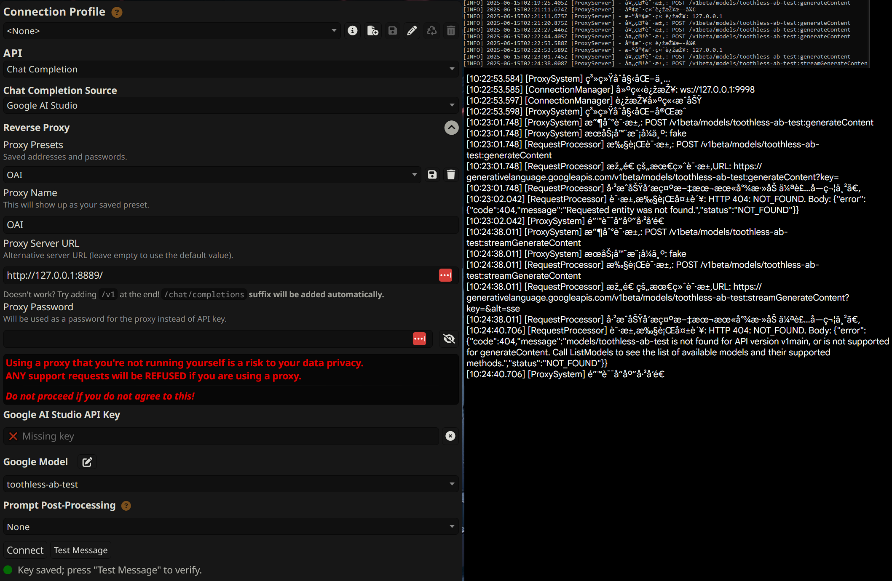Reload connection profile icon
892x581 pixels.
(x=431, y=31)
